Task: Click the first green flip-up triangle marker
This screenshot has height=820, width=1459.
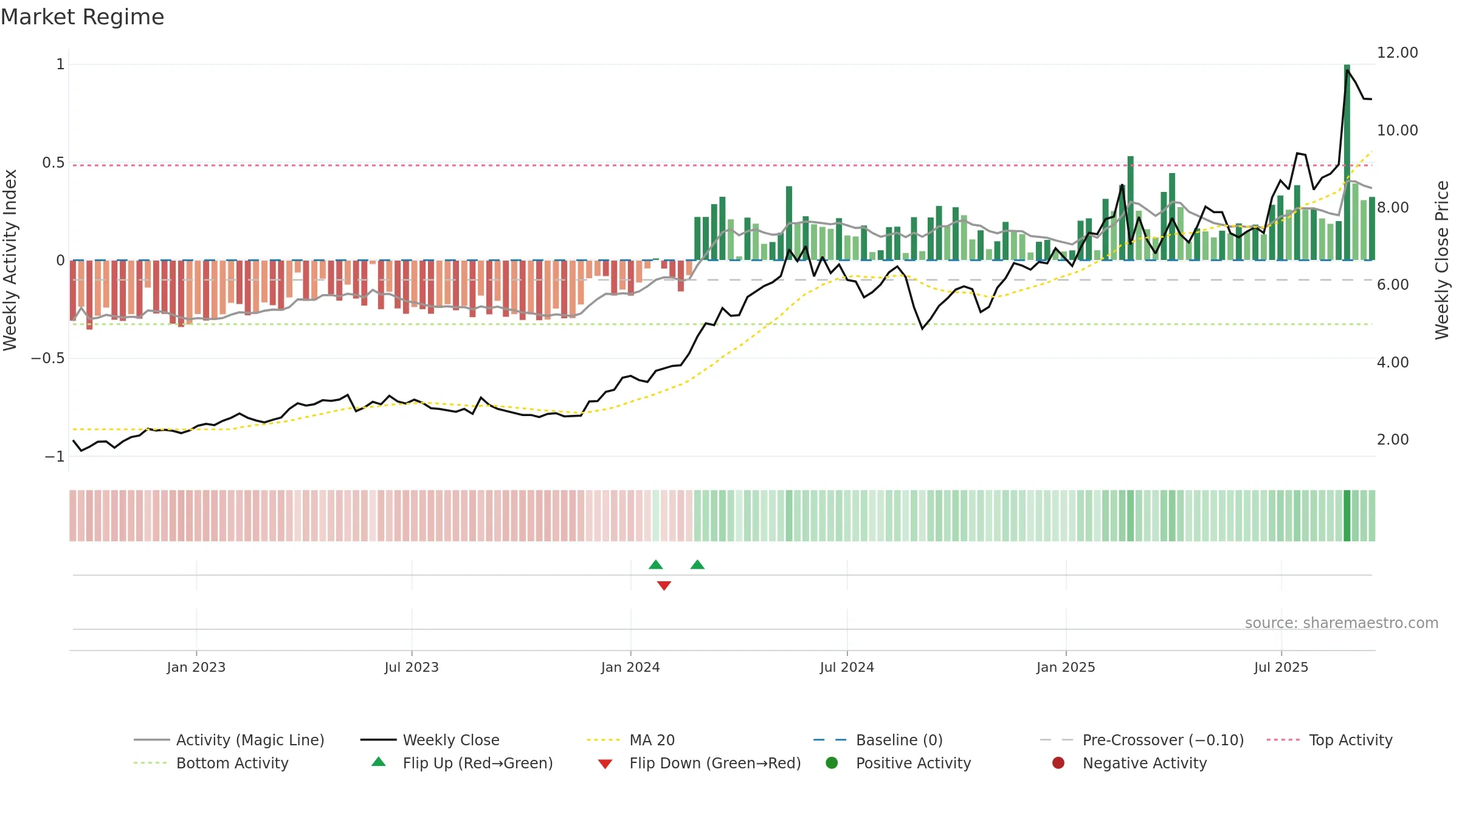Action: pos(655,565)
